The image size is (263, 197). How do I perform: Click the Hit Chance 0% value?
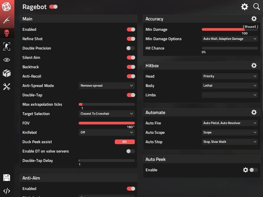point(204,52)
